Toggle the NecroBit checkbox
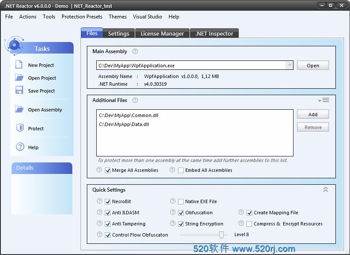 coord(107,201)
